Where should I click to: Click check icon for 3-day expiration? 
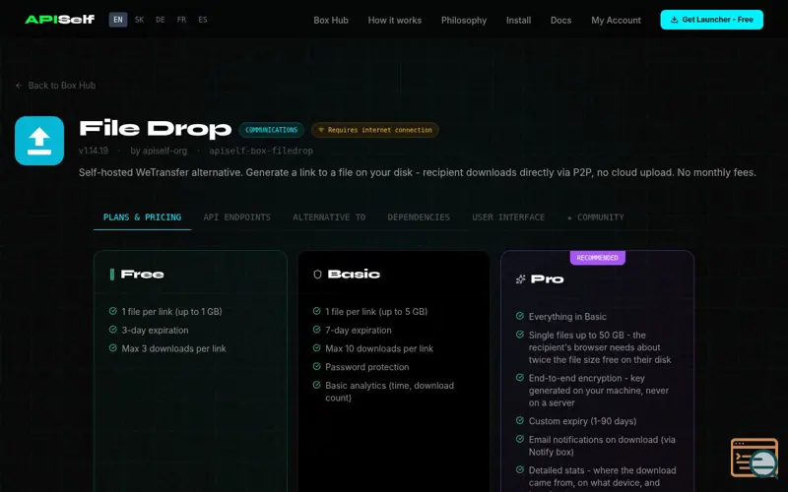point(113,330)
